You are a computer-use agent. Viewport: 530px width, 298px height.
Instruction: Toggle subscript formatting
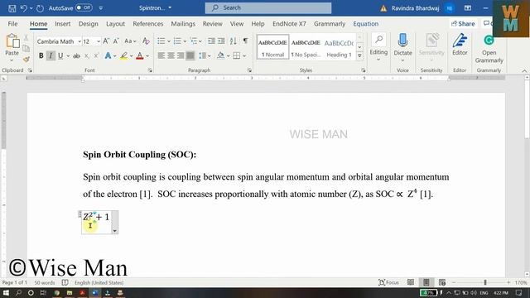(x=86, y=55)
